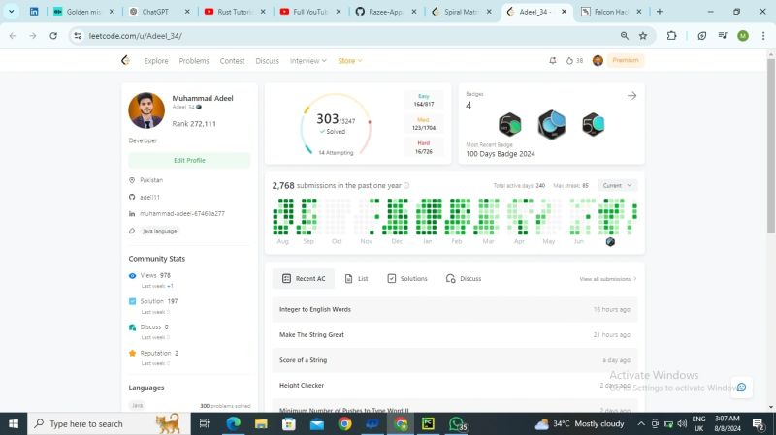Click the LeetCode logo icon
Viewport: 776px width, 435px height.
[125, 60]
